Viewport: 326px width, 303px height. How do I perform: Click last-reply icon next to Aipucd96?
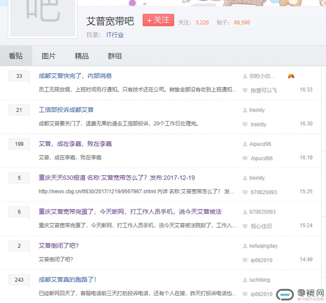[x=245, y=158]
